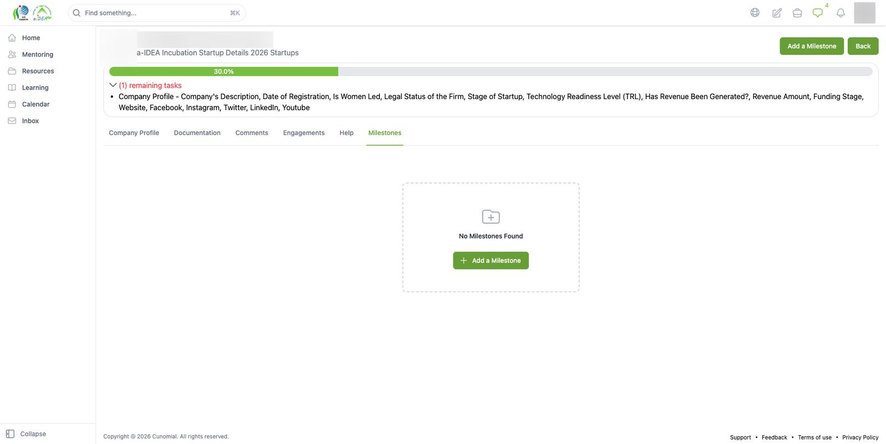
Task: Click the Inbox envelope icon
Action: pos(12,121)
